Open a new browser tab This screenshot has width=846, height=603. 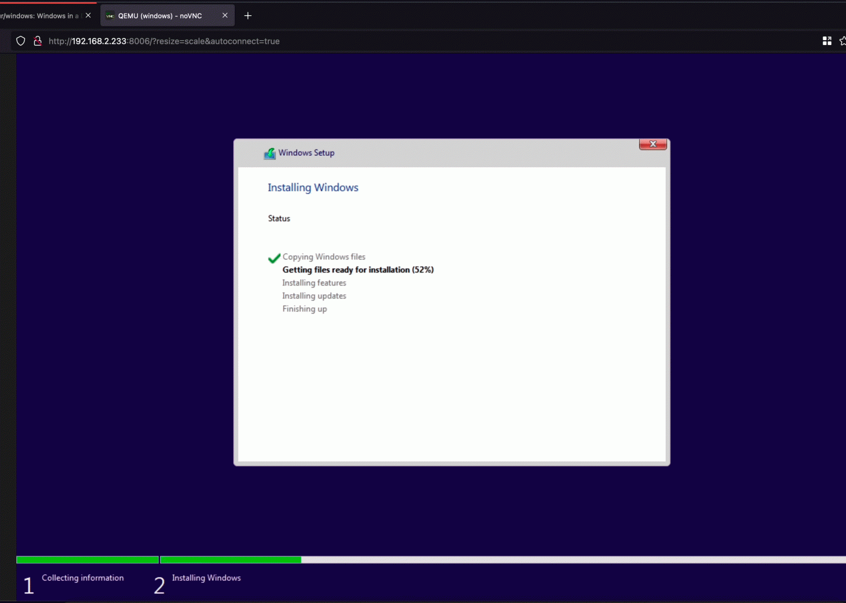point(248,16)
